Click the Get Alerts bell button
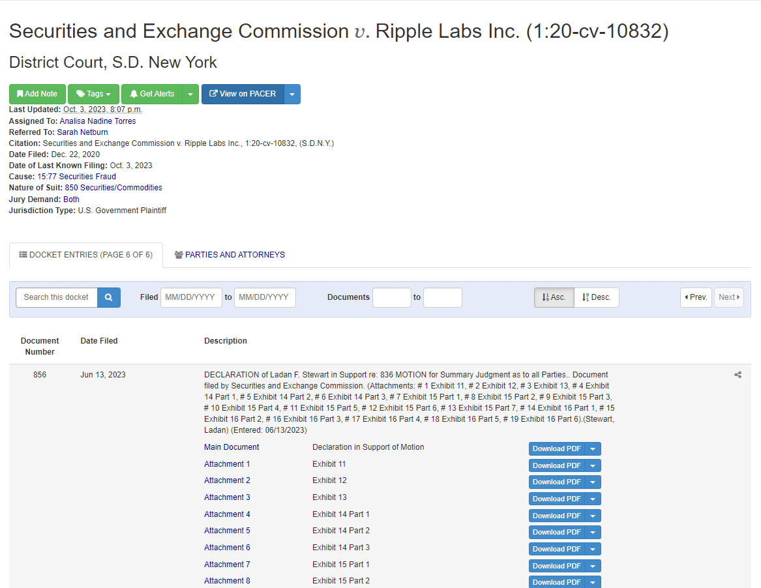 151,94
